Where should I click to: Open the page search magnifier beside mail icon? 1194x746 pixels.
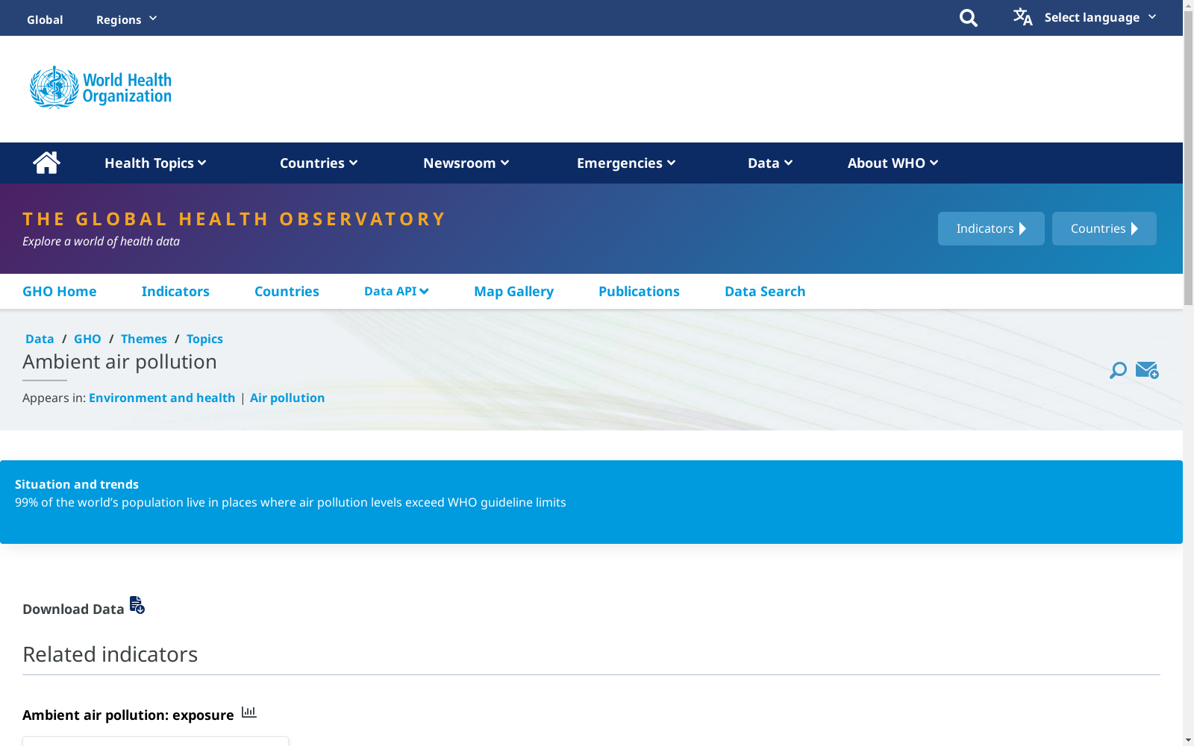1118,370
